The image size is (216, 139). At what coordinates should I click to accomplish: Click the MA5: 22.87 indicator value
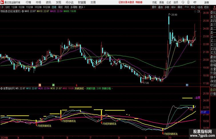pos(30,11)
